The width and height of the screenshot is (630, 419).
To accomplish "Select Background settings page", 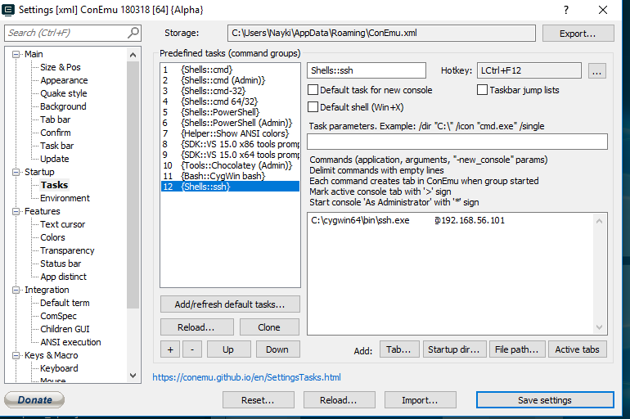I will coord(63,106).
